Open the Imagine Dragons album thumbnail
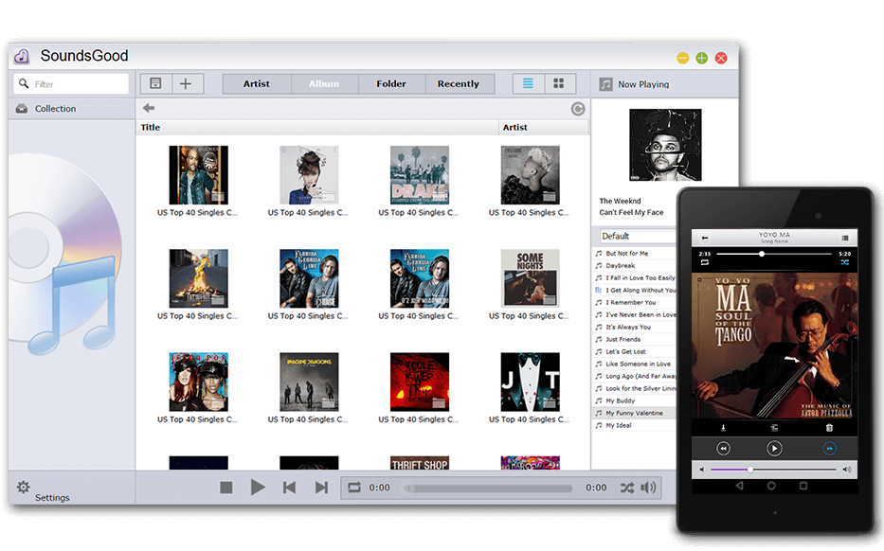Screen dimensions: 884x551 pos(309,382)
